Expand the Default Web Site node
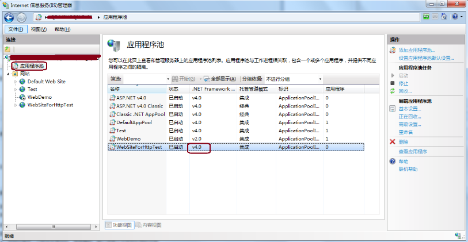The width and height of the screenshot is (468, 242). point(16,82)
